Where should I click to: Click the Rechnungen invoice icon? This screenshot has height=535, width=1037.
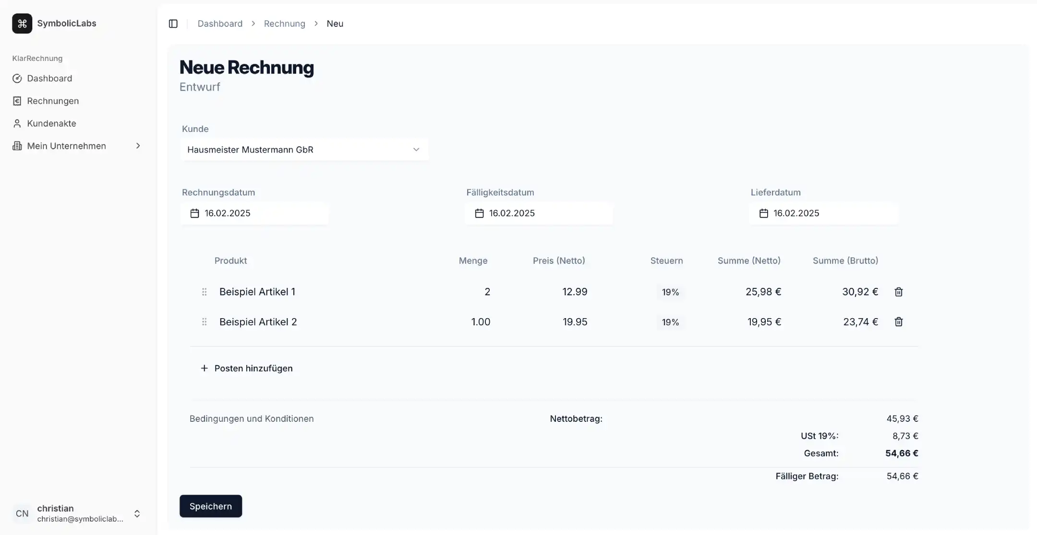pyautogui.click(x=17, y=101)
